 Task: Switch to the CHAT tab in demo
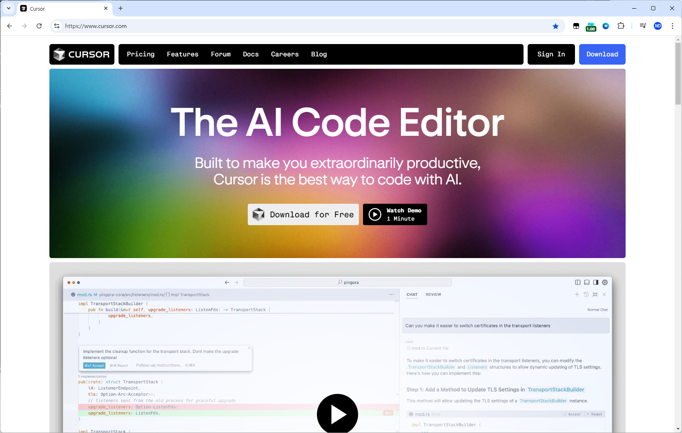coord(412,295)
